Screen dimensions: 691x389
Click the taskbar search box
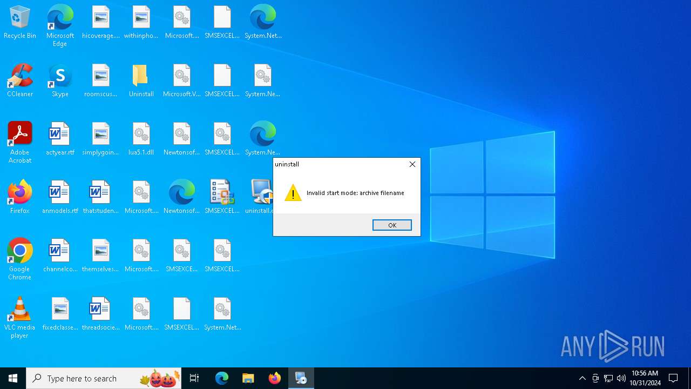pos(104,378)
